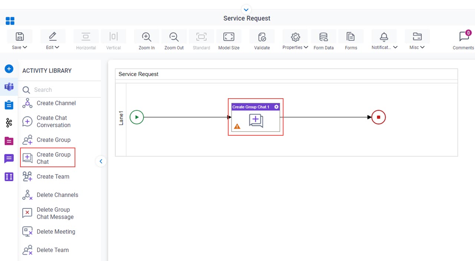Screen dimensions: 475x261
Task: Click the ACTIVITY LIBRARY heading
Action: pyautogui.click(x=47, y=71)
